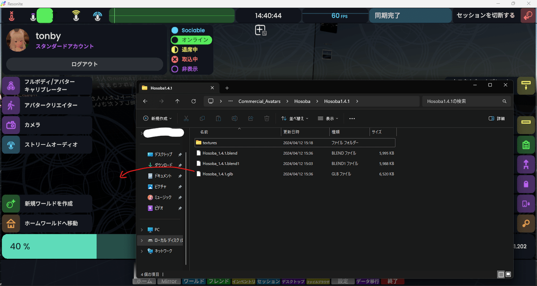The height and width of the screenshot is (286, 537).
Task: Click Hosoba breadcrumb in address bar
Action: [302, 101]
